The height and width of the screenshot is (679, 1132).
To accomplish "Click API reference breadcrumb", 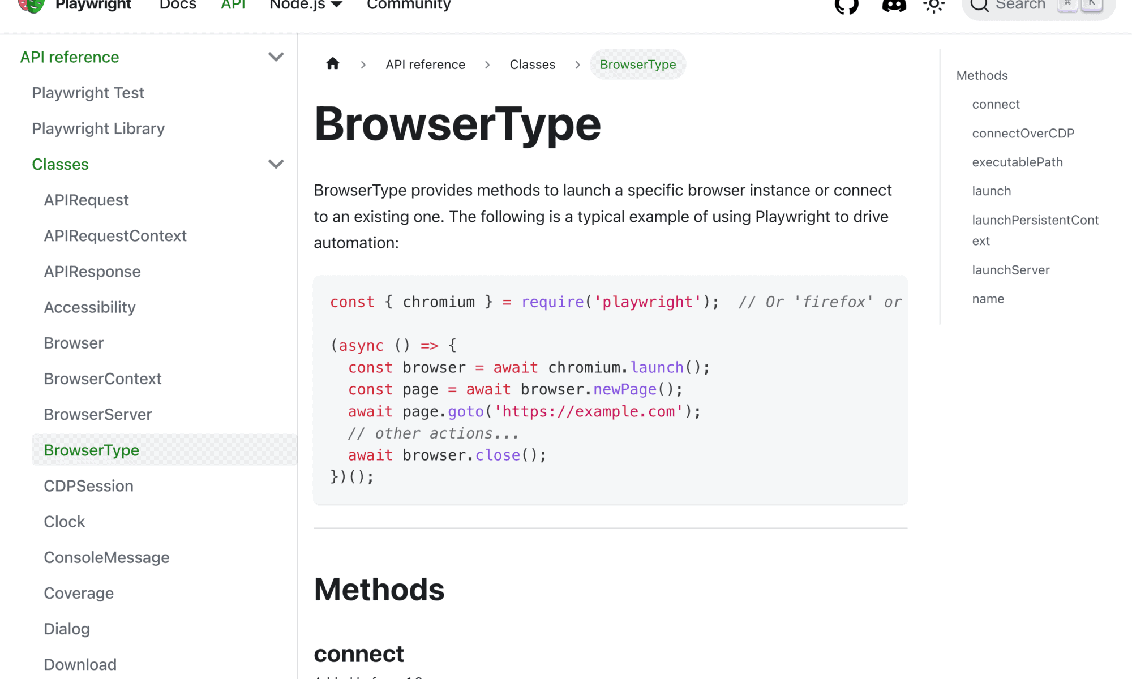I will click(x=425, y=65).
